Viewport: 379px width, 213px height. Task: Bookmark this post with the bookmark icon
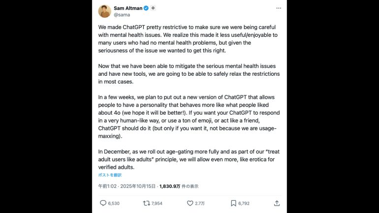coord(233,203)
